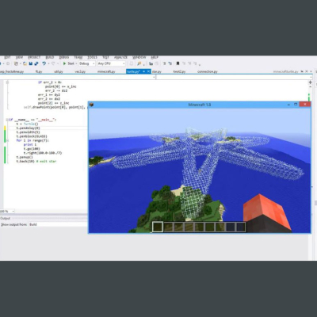The width and height of the screenshot is (317, 317).
Task: Open the EDIT menu
Action: point(8,57)
